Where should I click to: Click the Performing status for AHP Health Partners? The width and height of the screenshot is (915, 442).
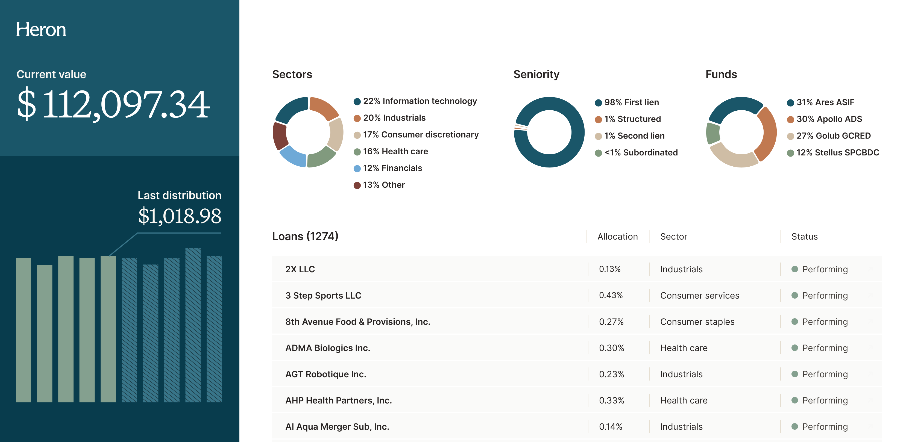tap(819, 400)
